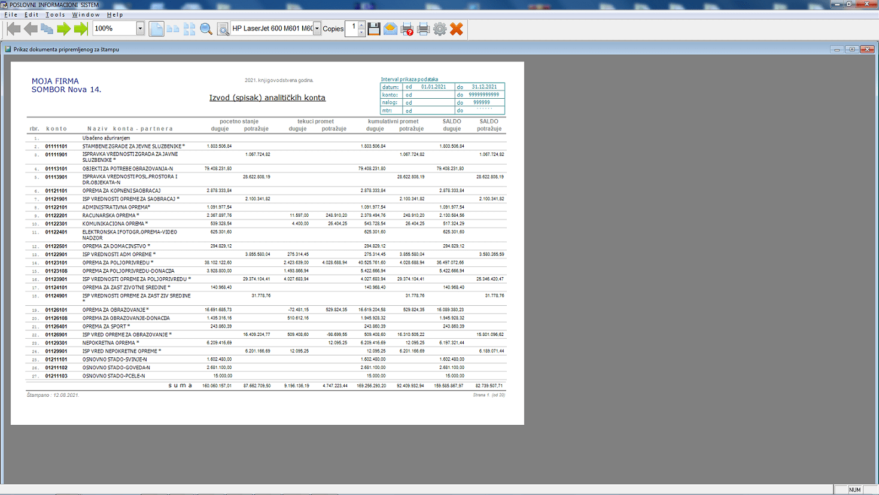Click 'OPREMA ZA SPORT' row name
Screen dimensions: 879x495
(106, 327)
